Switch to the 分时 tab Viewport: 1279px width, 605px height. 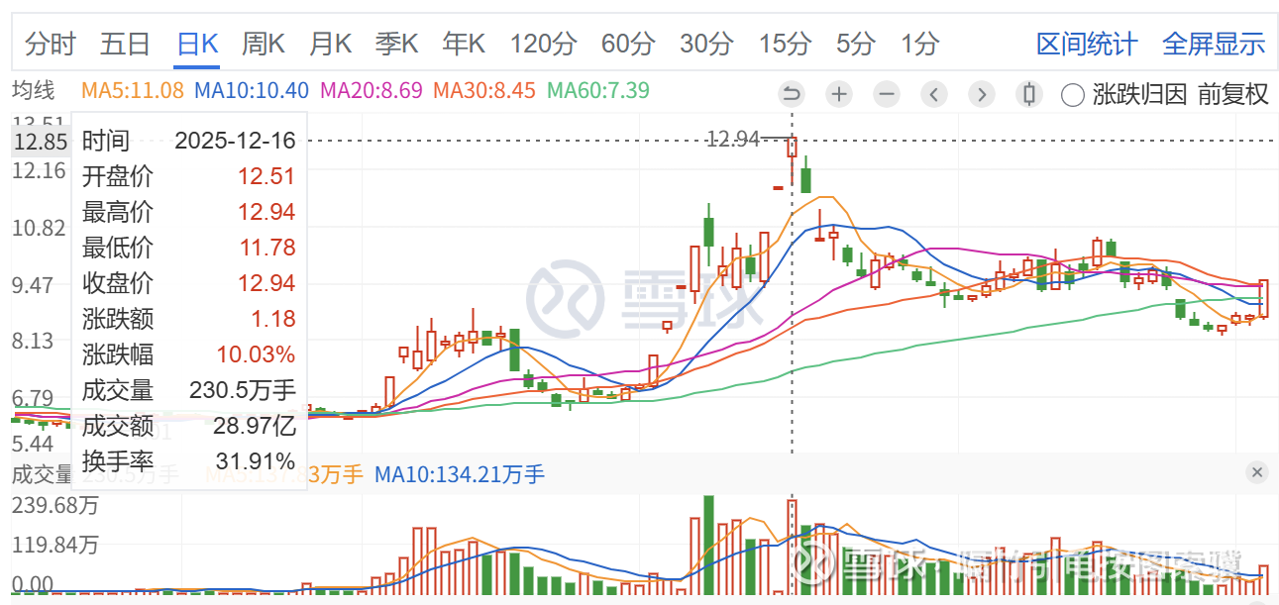(50, 44)
